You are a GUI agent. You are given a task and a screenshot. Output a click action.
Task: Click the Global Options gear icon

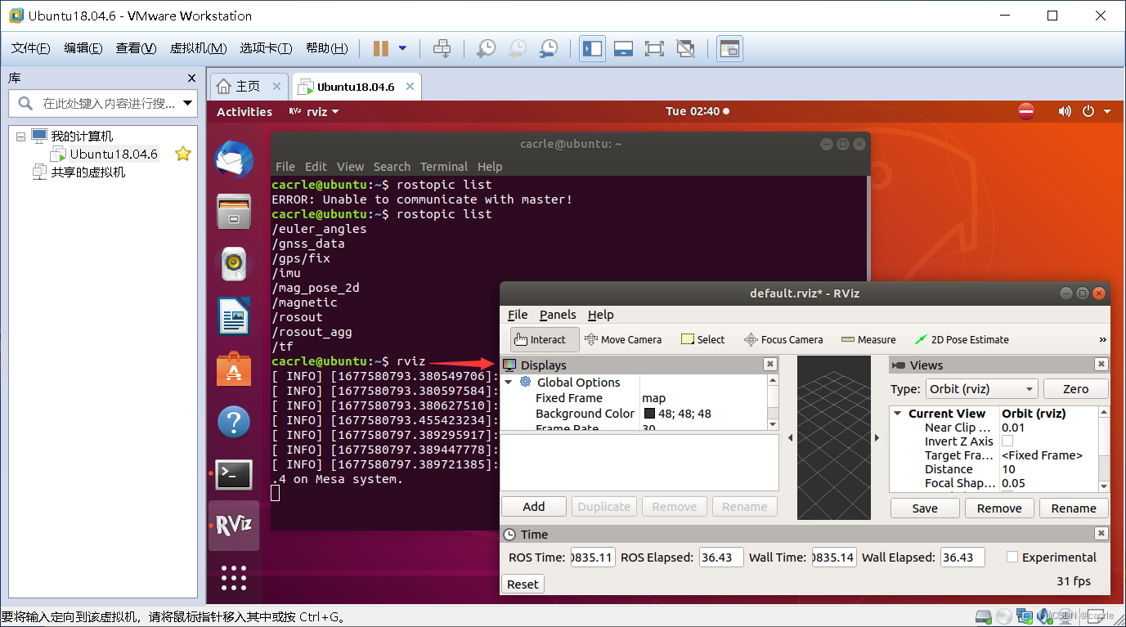[x=525, y=382]
